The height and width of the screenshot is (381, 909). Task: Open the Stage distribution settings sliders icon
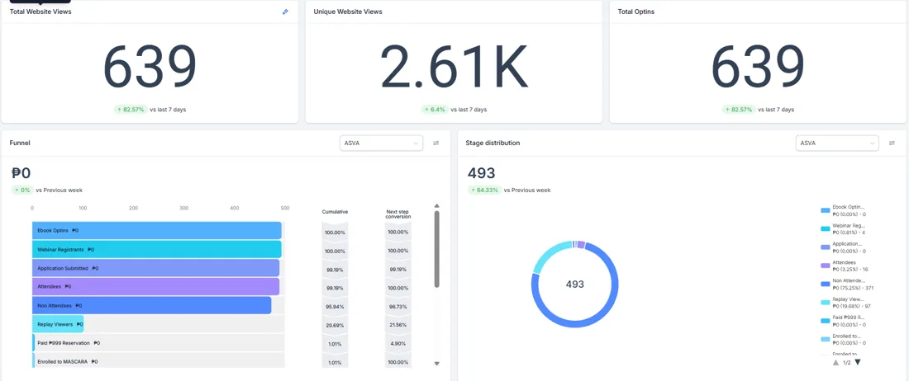click(x=892, y=143)
